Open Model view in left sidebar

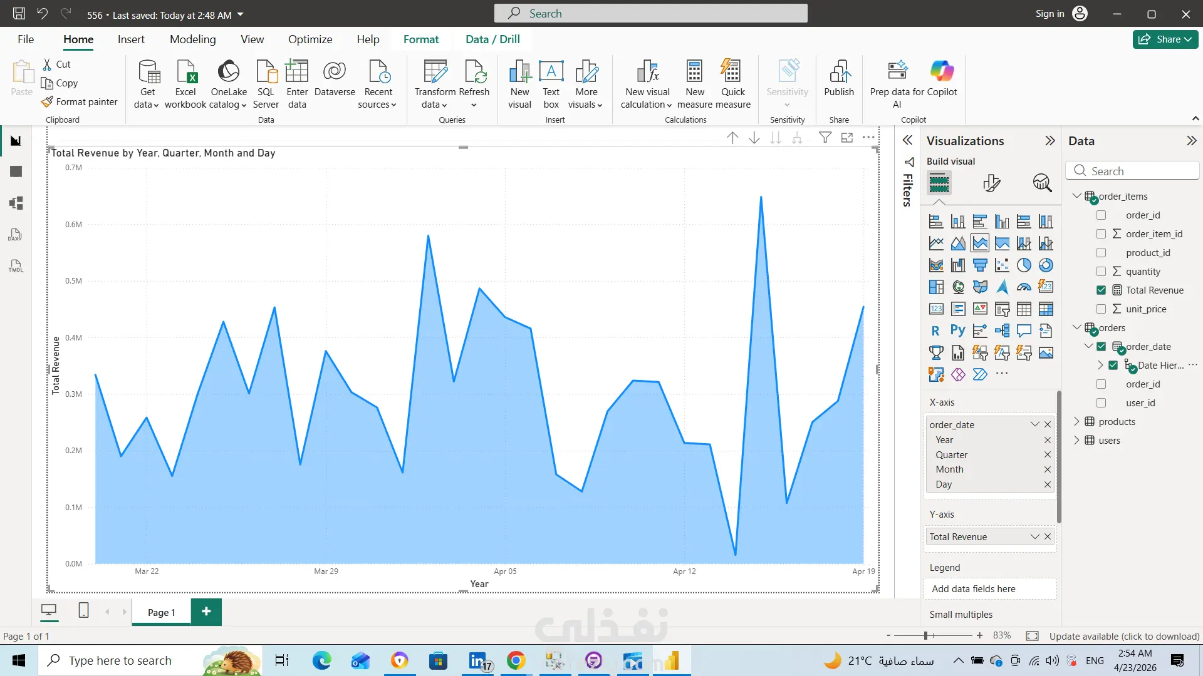(x=16, y=203)
